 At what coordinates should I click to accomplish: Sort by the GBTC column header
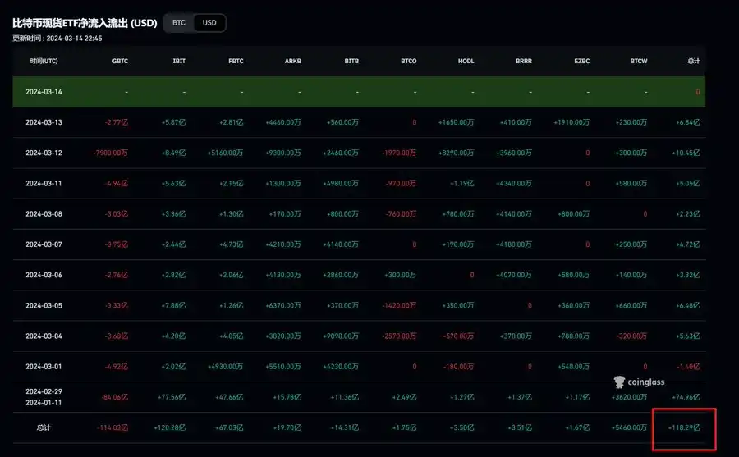(119, 62)
